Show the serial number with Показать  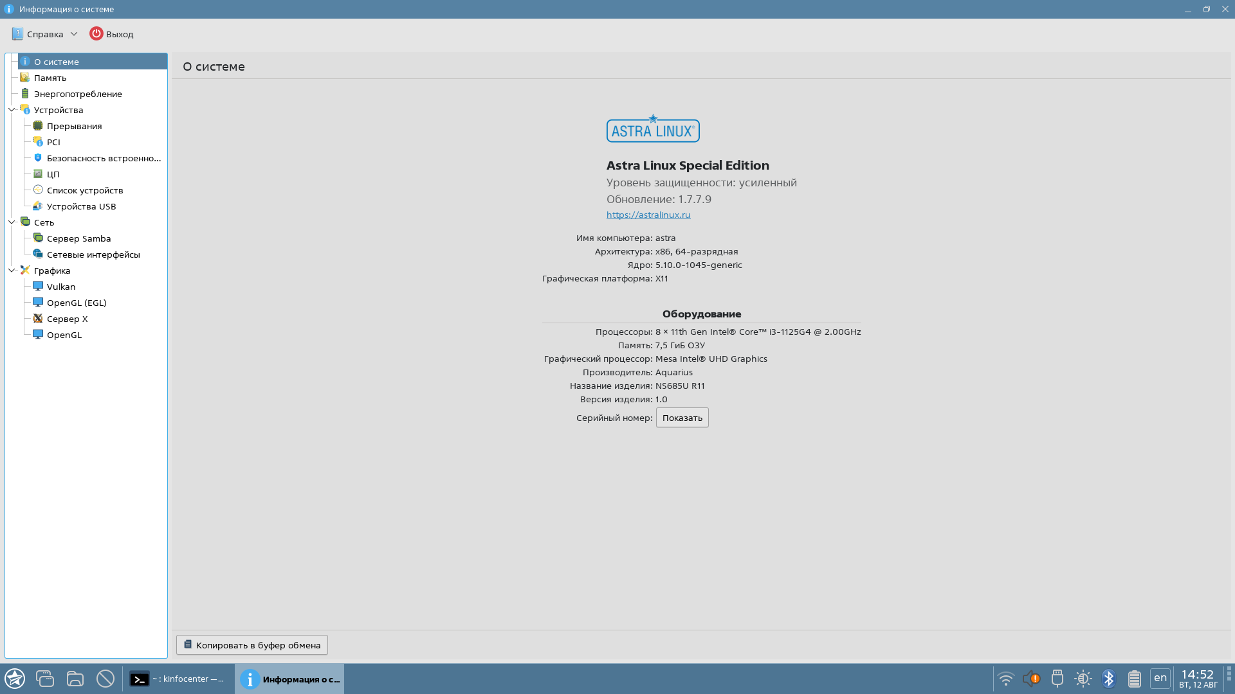coord(682,418)
